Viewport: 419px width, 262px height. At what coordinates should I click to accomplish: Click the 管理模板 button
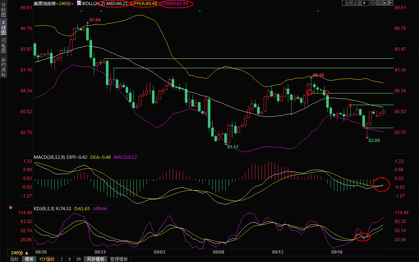119,259
